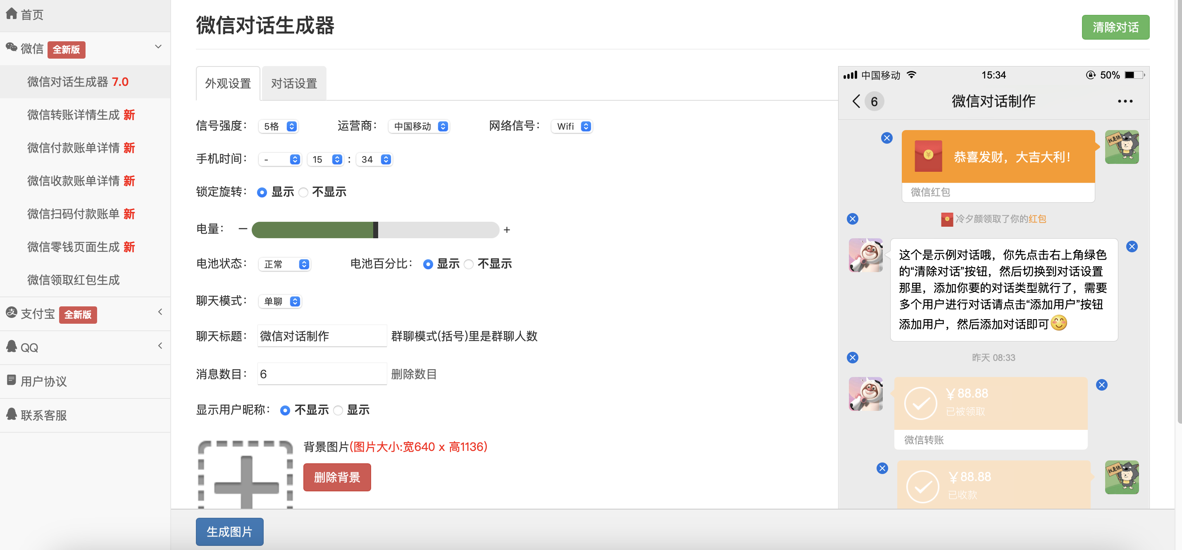Click the WeChat icon in the sidebar
This screenshot has height=550, width=1182.
[x=12, y=47]
